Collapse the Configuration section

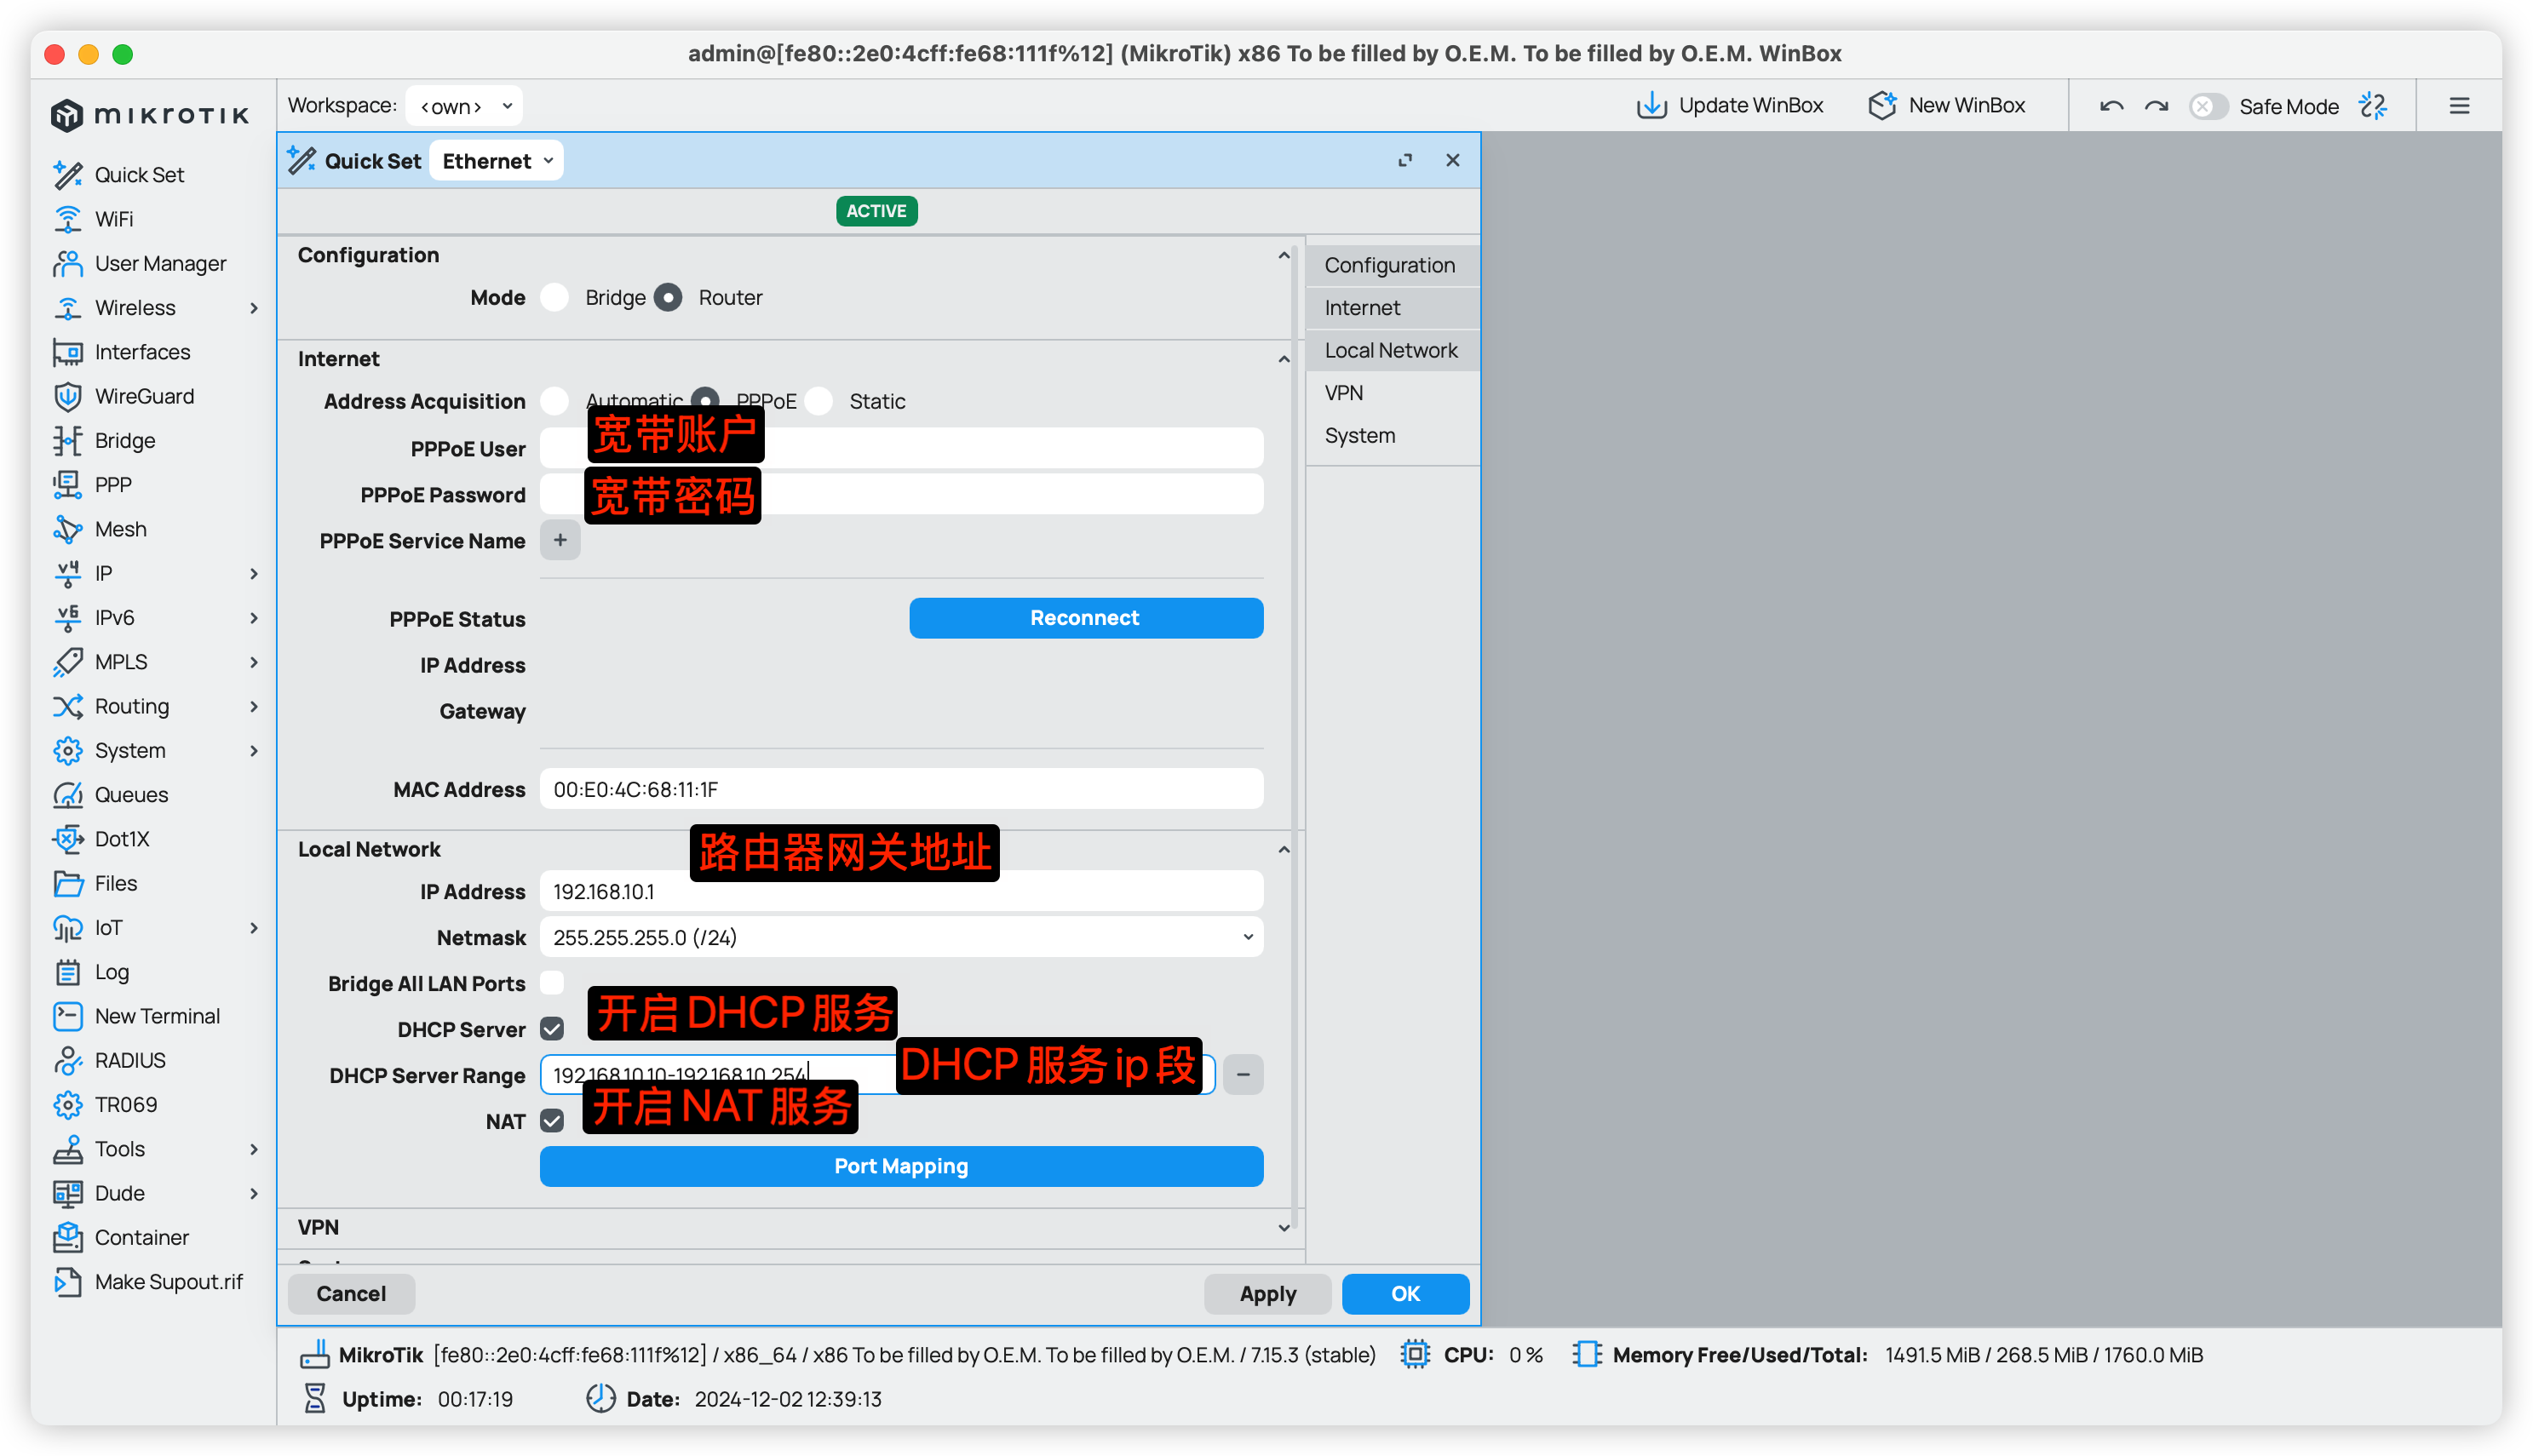1283,255
